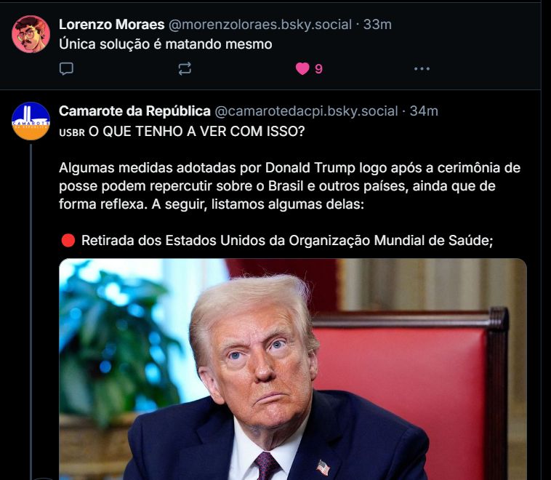Click the 34m timestamp on Camarote's post
Image resolution: width=551 pixels, height=480 pixels.
pos(424,111)
